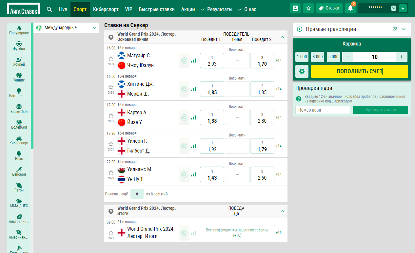Favorite the Уилсон vs Гилберт match
Image resolution: width=415 pixels, height=253 pixels.
111,144
